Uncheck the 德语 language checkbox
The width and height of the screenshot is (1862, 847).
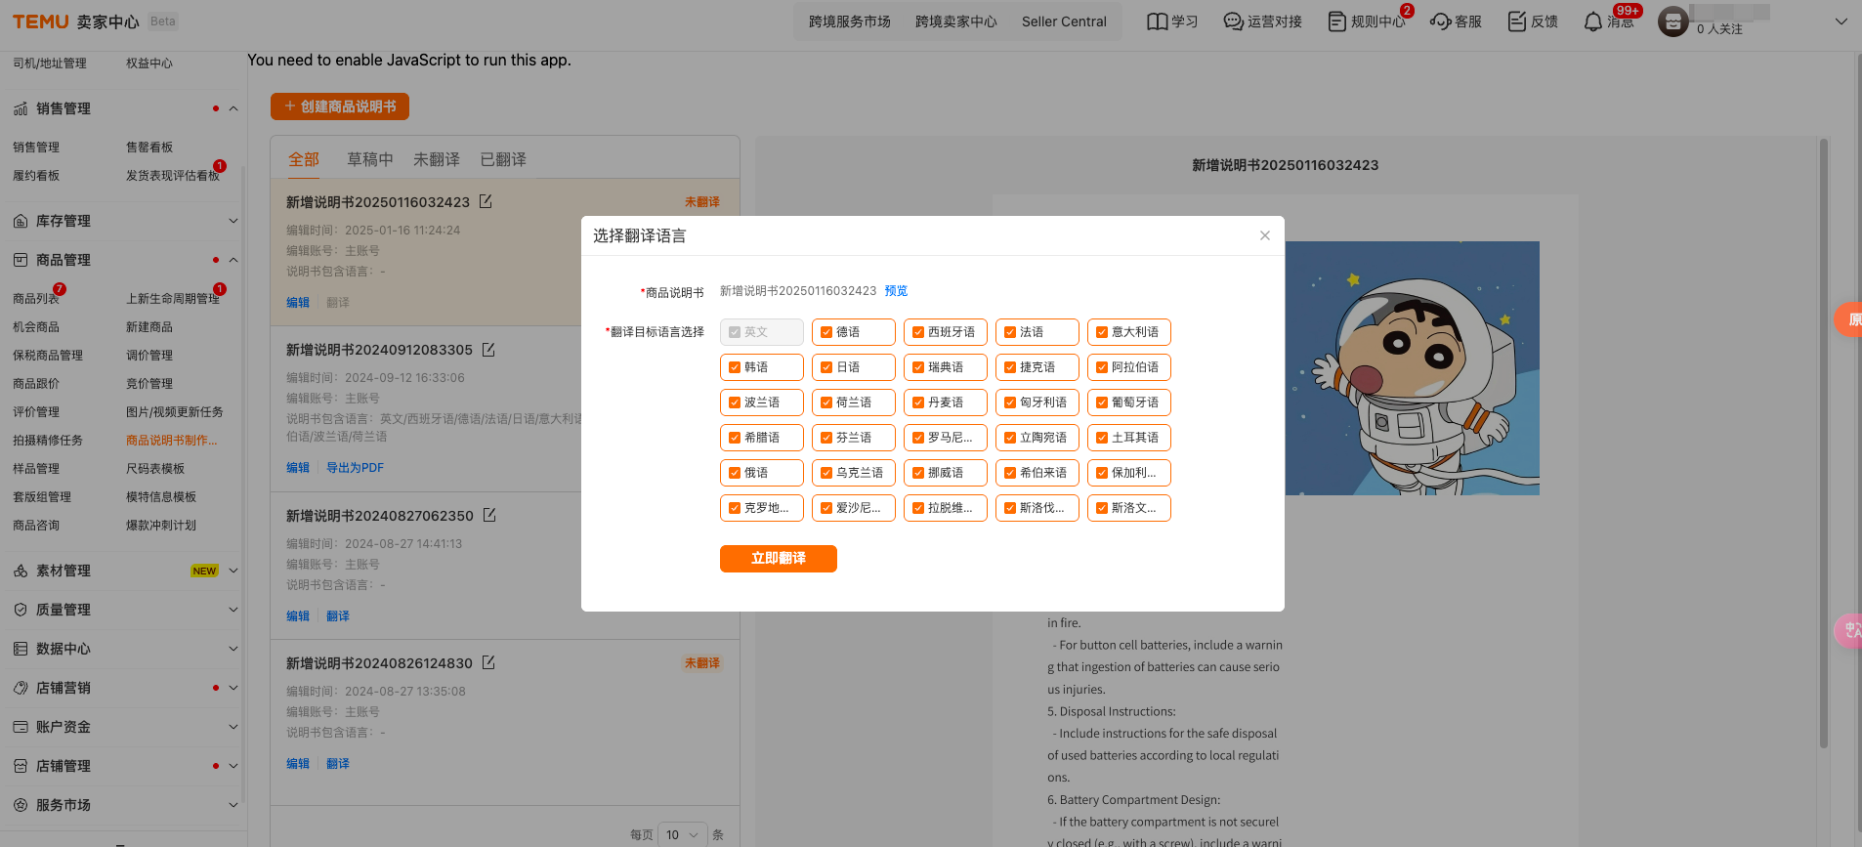click(x=826, y=332)
